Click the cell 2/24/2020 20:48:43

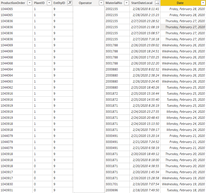pyautogui.click(x=145, y=118)
